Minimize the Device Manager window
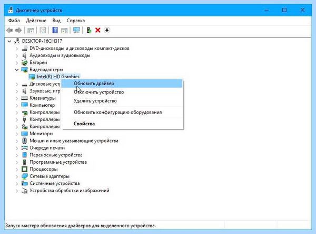Screen dimensions: 316x234 [x=266, y=10]
